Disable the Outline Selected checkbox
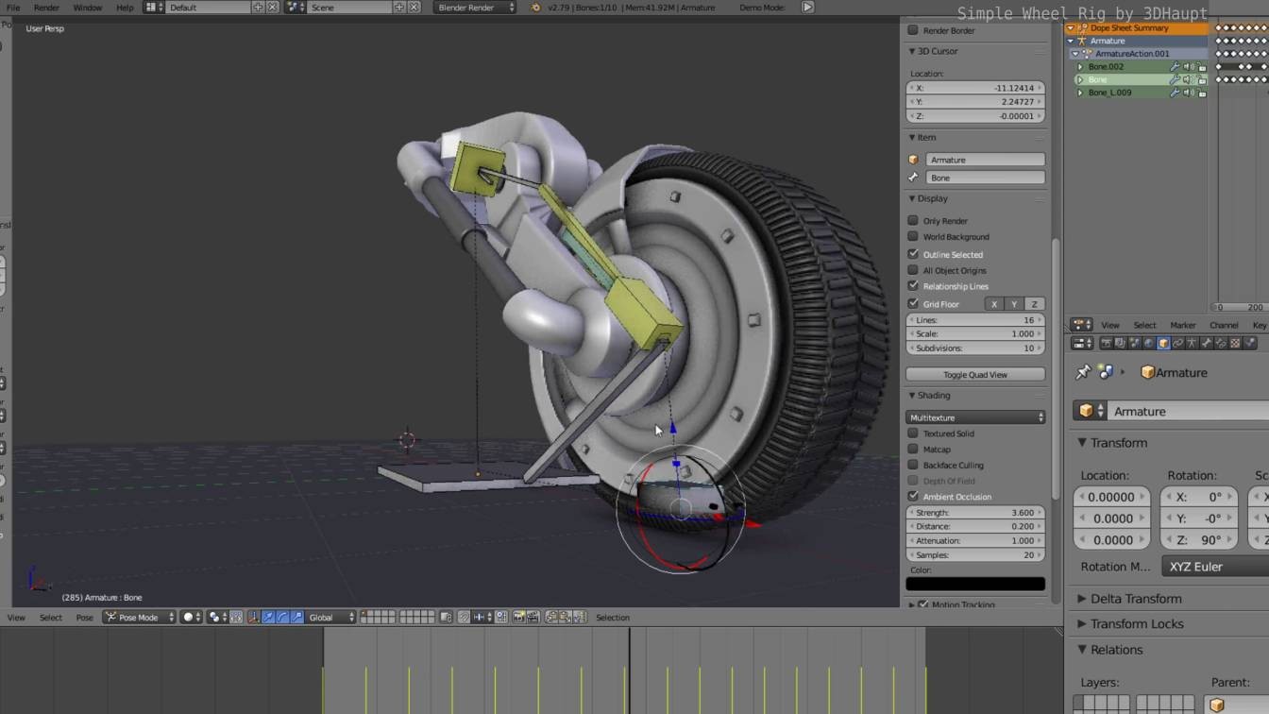The width and height of the screenshot is (1269, 714). click(x=913, y=254)
